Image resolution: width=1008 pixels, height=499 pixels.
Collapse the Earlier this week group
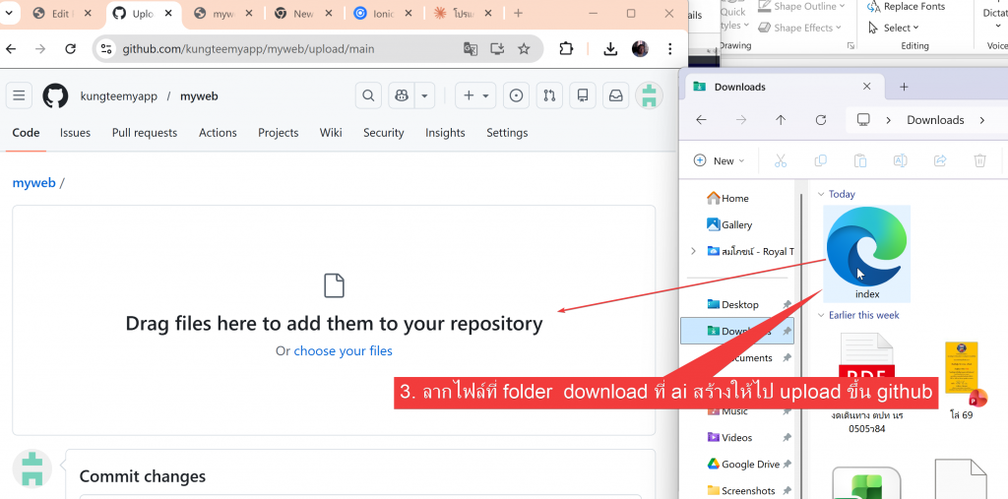click(x=820, y=315)
